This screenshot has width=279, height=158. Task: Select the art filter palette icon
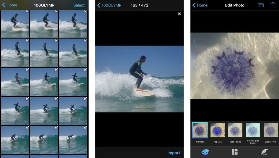[205, 152]
